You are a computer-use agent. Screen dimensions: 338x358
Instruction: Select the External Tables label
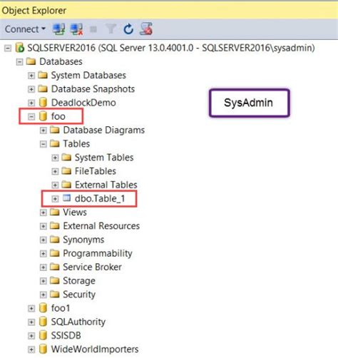[106, 185]
